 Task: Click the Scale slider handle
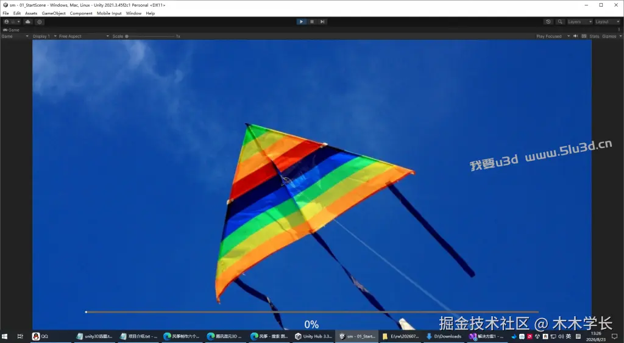tap(127, 36)
